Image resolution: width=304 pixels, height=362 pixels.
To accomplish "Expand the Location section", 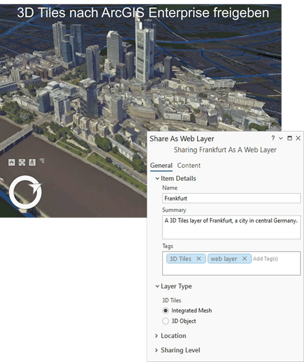I will [x=157, y=336].
